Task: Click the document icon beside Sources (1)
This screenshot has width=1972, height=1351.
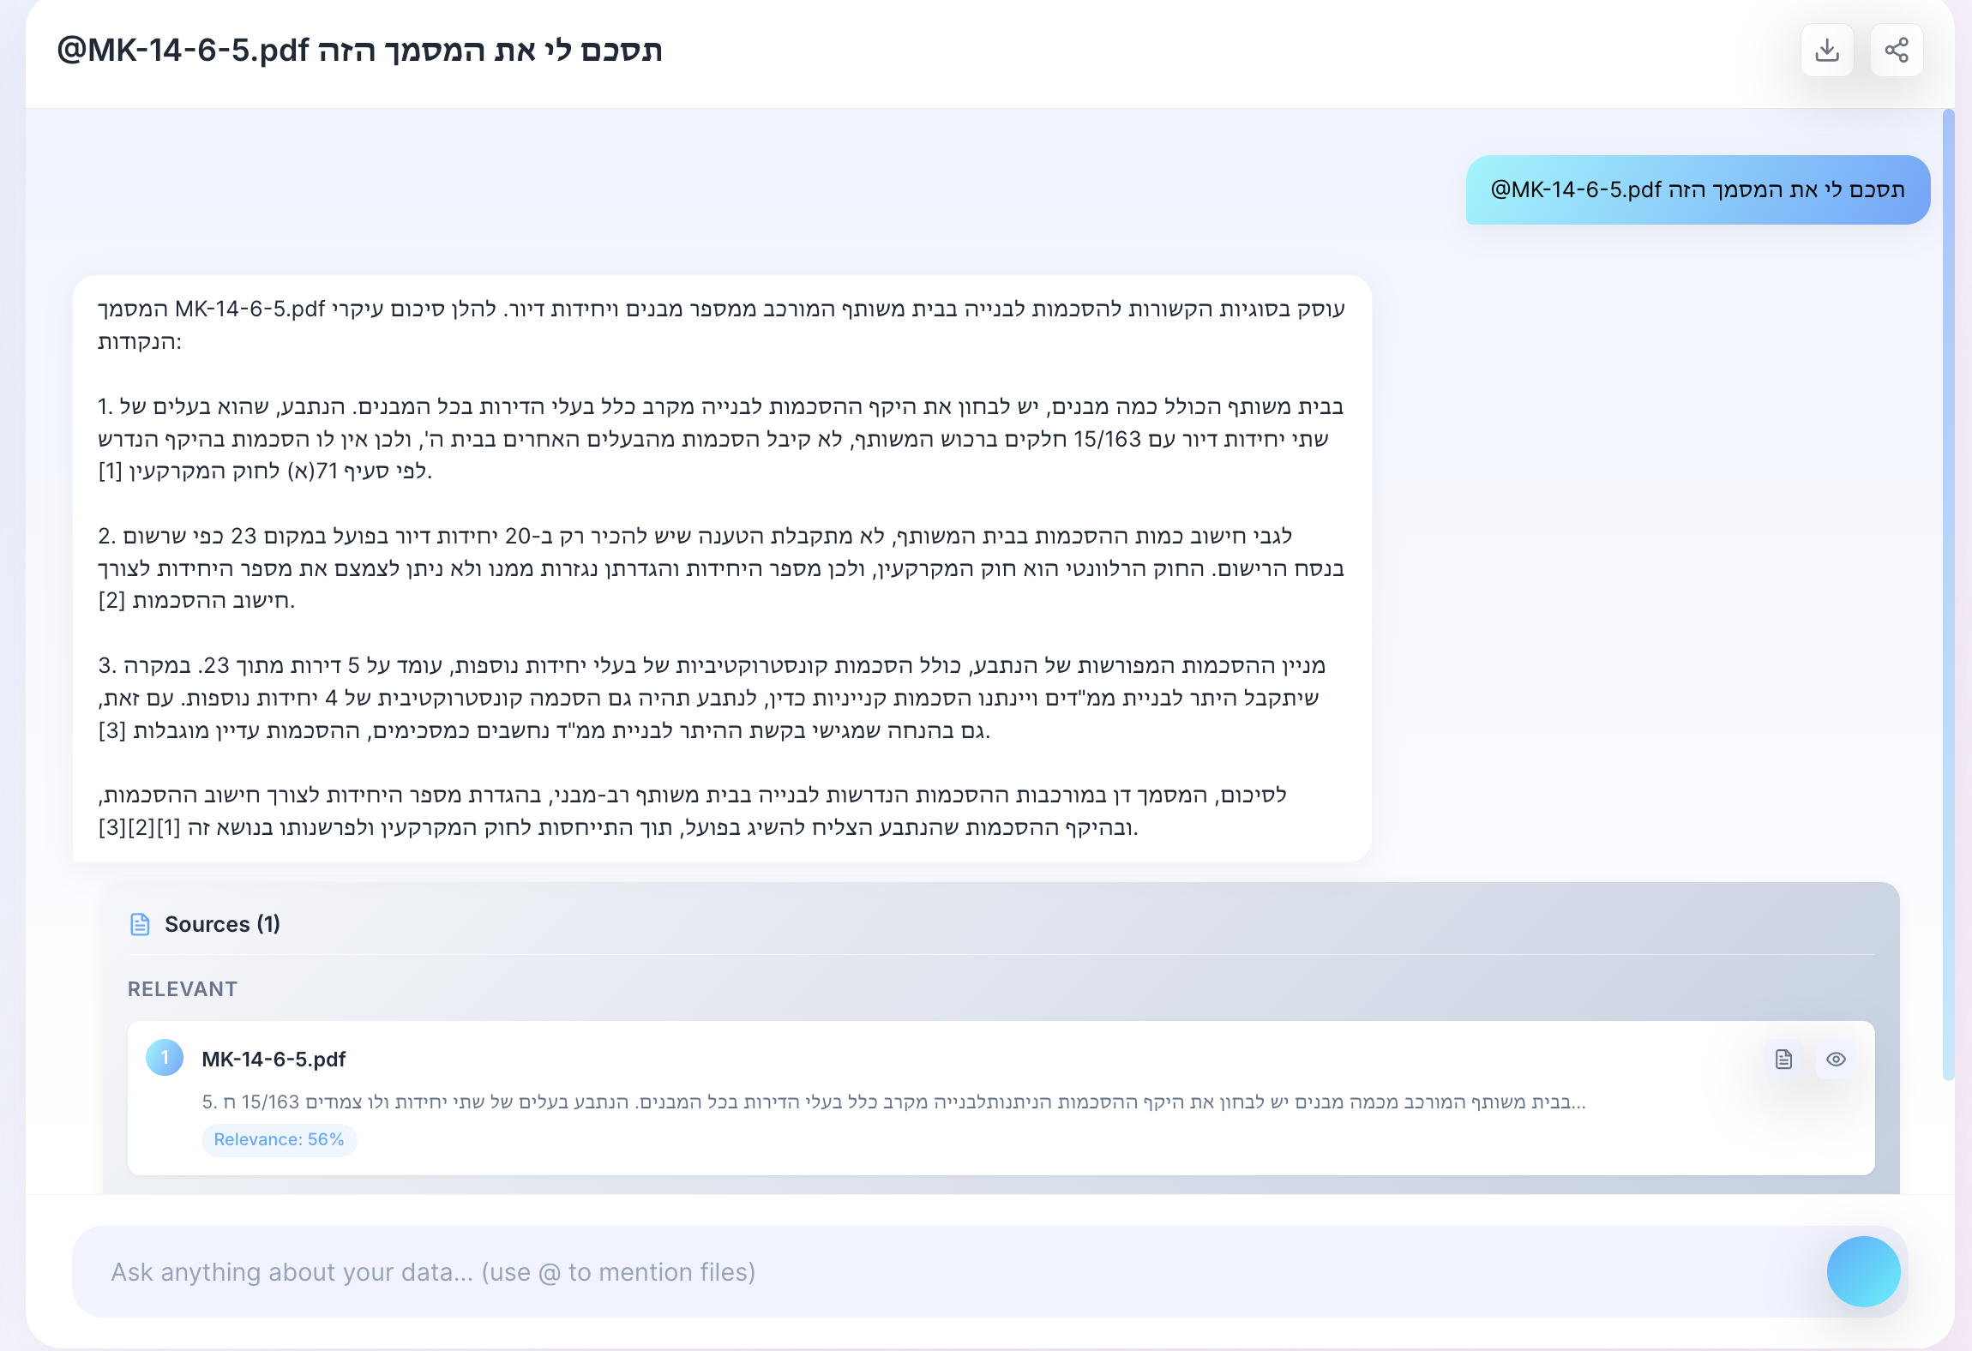Action: 140,924
